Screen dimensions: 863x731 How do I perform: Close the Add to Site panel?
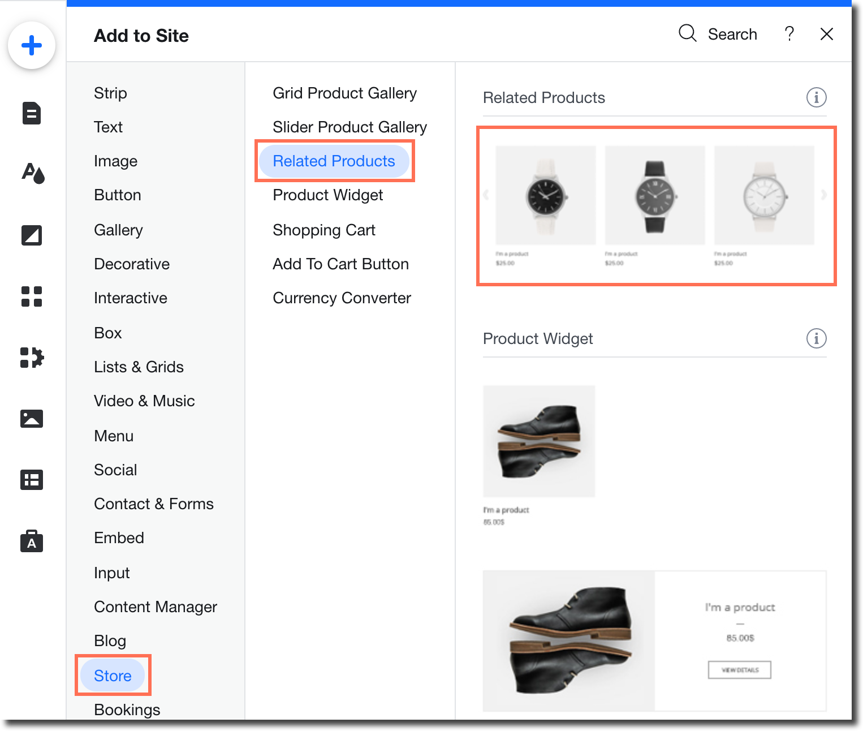827,34
